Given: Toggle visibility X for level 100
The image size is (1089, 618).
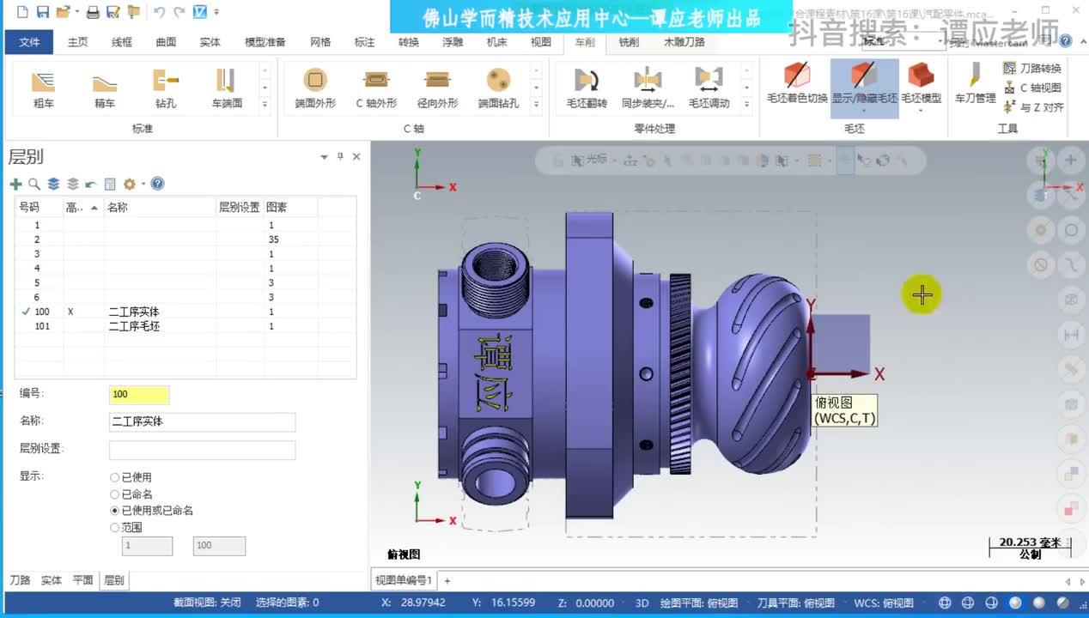Looking at the screenshot, I should 70,312.
